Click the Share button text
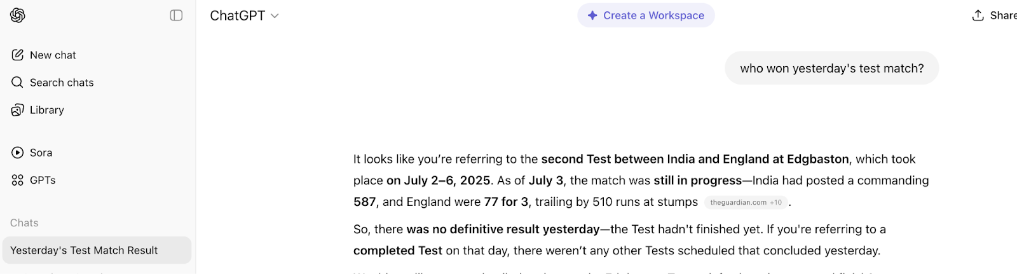1017x274 pixels. (1003, 15)
